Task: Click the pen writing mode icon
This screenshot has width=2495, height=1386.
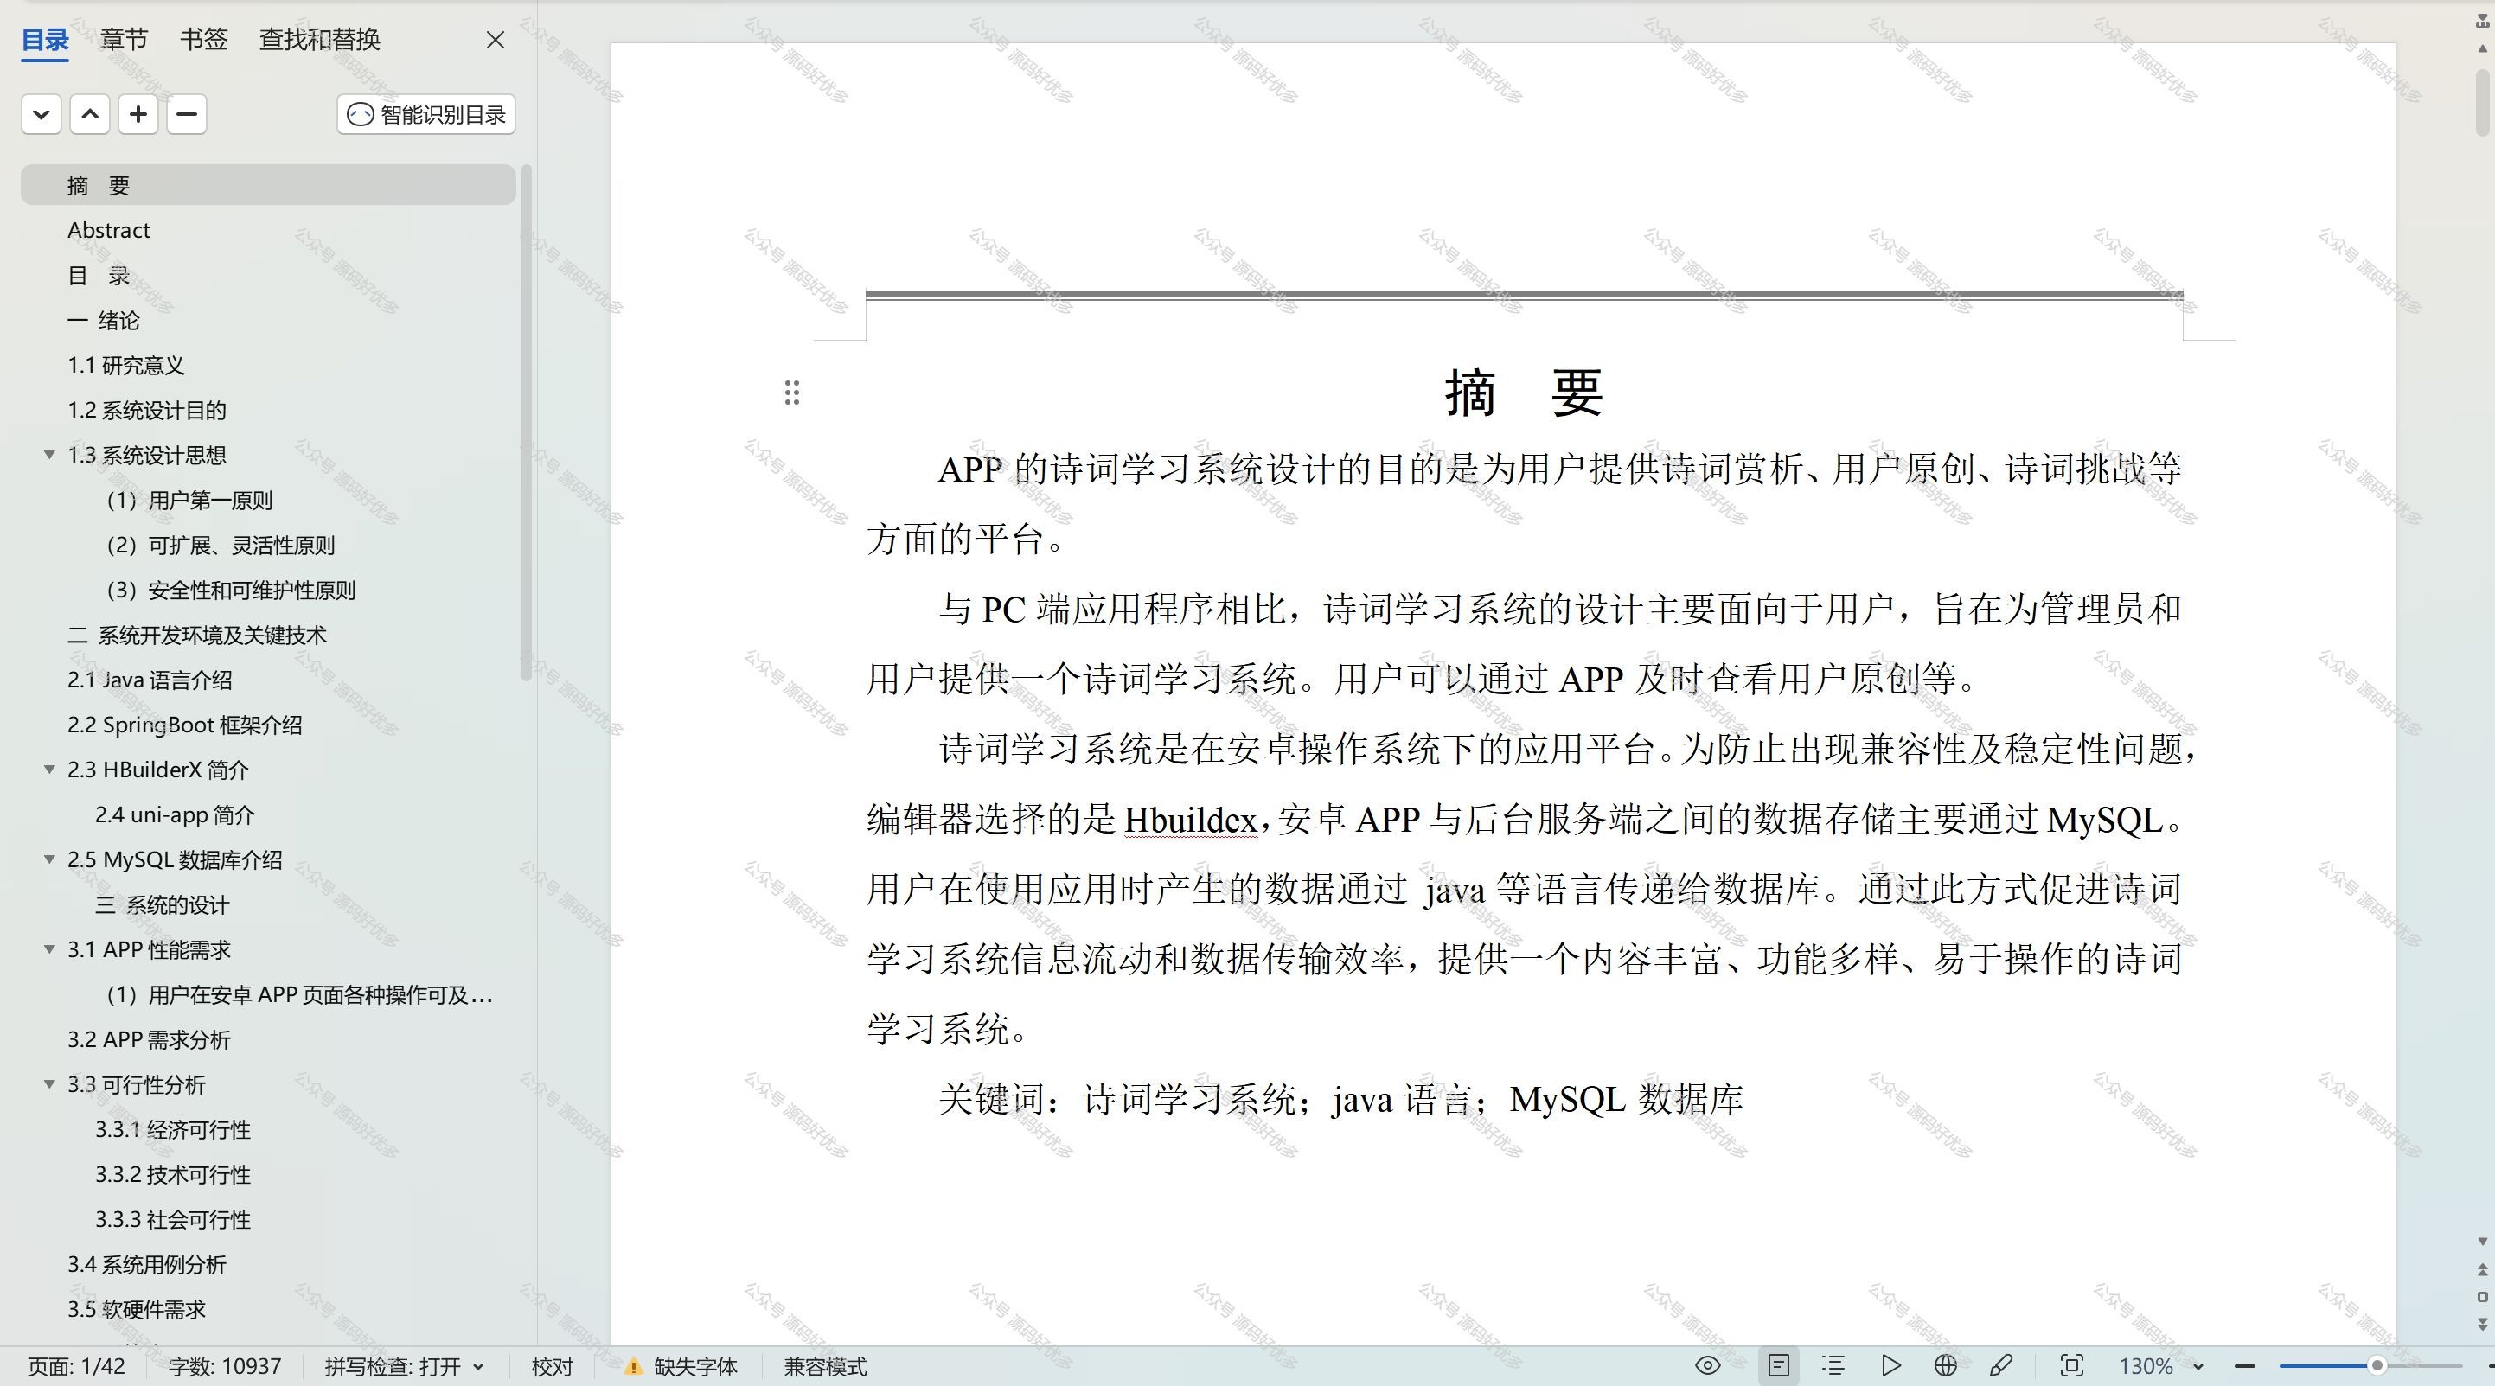Action: [x=2001, y=1365]
